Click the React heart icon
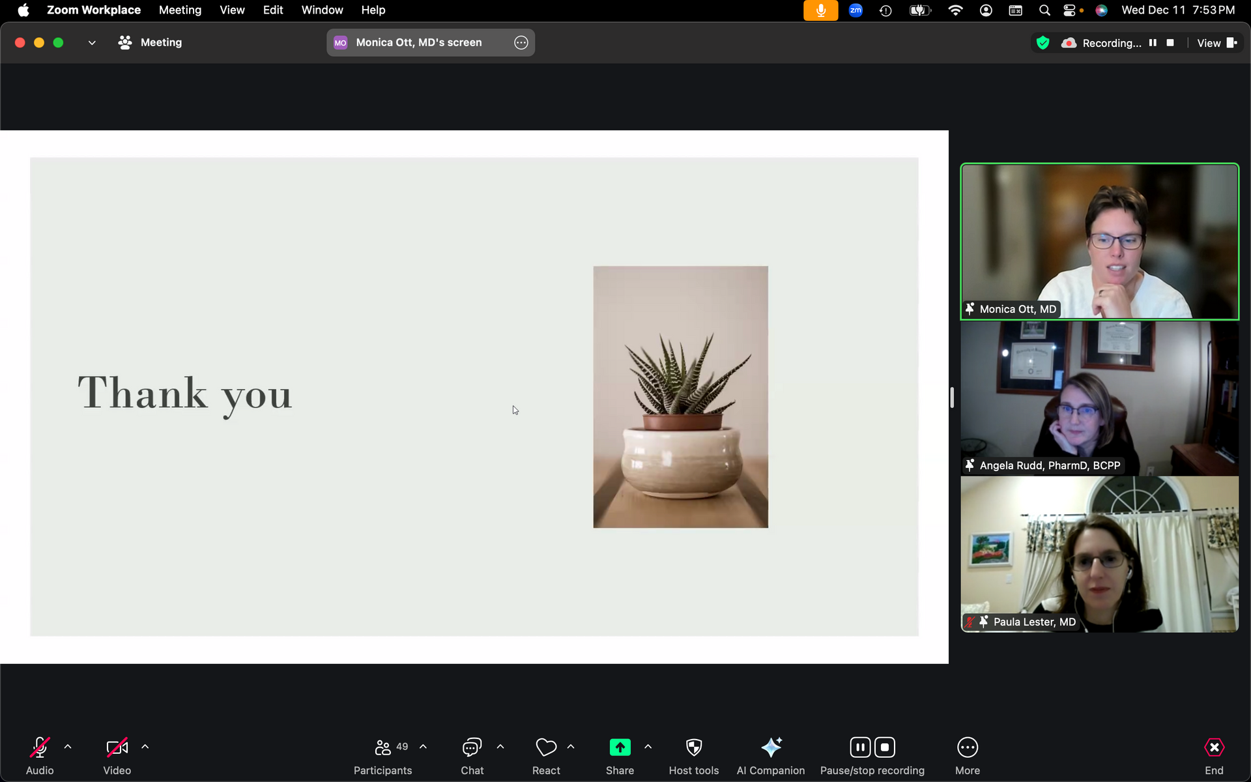The width and height of the screenshot is (1251, 782). 546,747
